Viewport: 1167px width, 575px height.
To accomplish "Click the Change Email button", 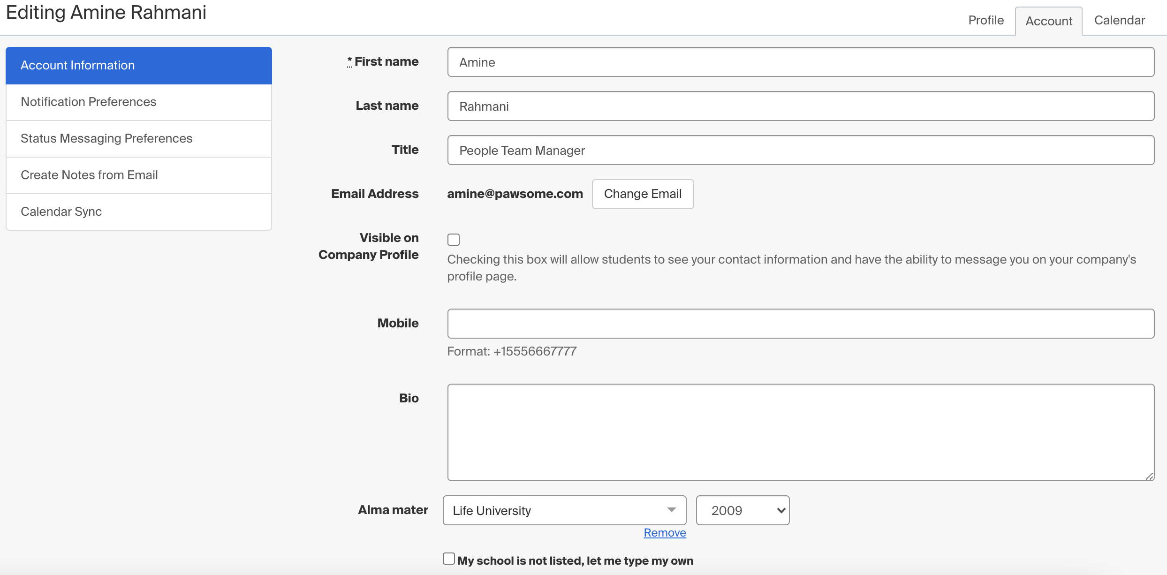I will pos(643,194).
